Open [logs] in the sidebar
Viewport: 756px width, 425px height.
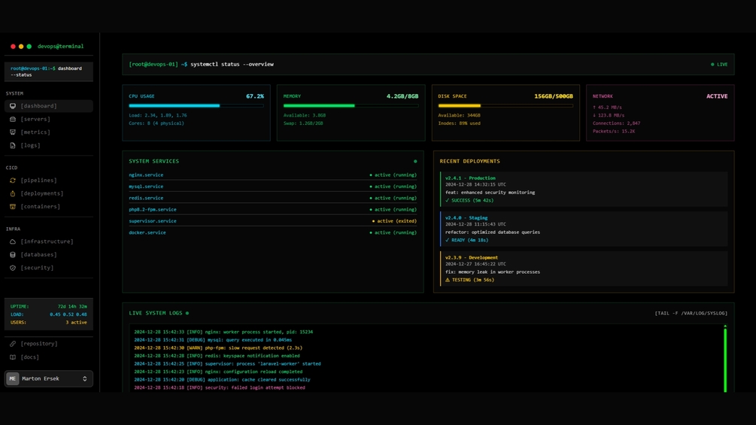tap(49, 145)
